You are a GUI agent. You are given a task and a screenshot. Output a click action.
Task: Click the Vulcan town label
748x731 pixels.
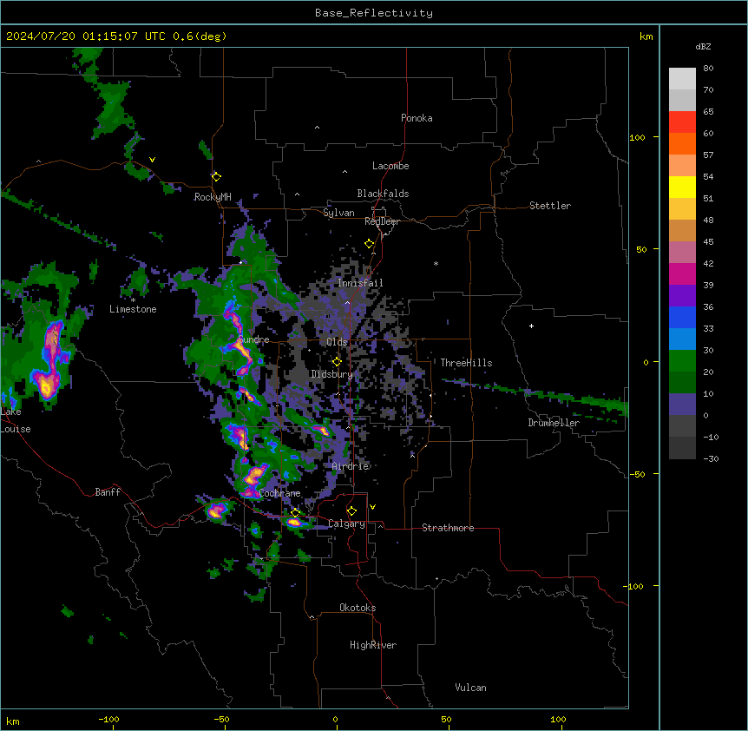471,688
